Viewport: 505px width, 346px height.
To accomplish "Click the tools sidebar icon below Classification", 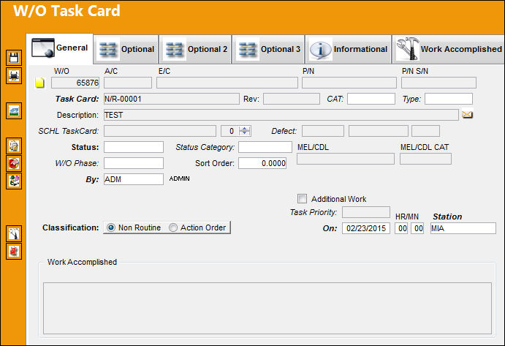I will tap(14, 234).
